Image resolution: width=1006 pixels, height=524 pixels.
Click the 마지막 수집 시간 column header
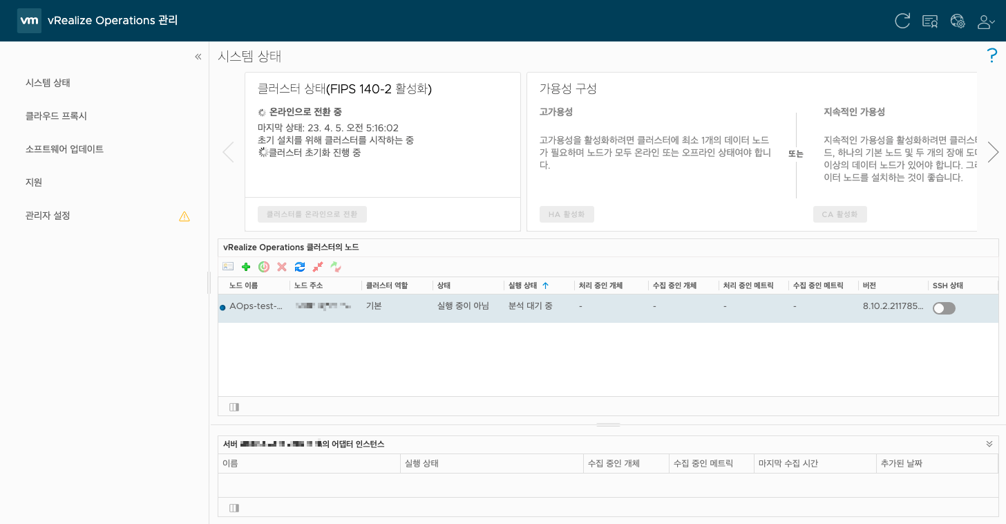coord(815,463)
